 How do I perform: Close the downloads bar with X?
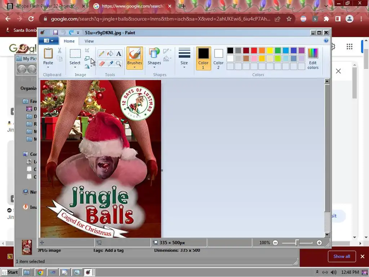point(363,256)
